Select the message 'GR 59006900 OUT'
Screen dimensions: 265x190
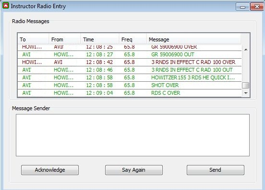pyautogui.click(x=130, y=54)
